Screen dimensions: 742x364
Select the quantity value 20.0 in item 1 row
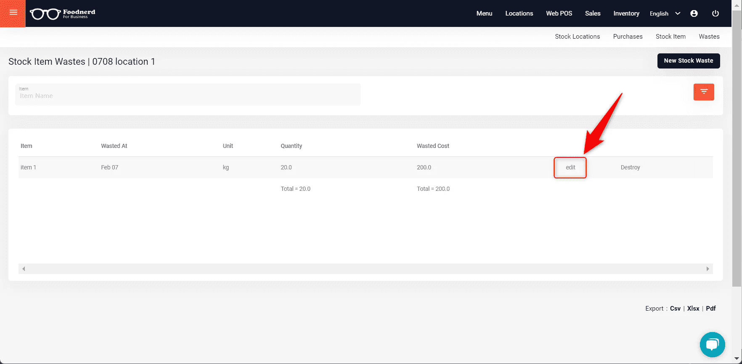(x=286, y=167)
